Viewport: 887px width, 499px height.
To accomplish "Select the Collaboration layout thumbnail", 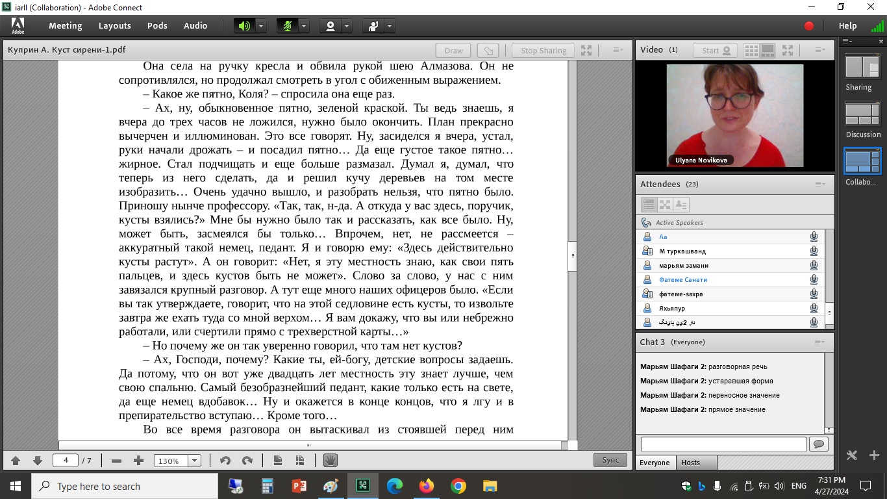I will [862, 162].
